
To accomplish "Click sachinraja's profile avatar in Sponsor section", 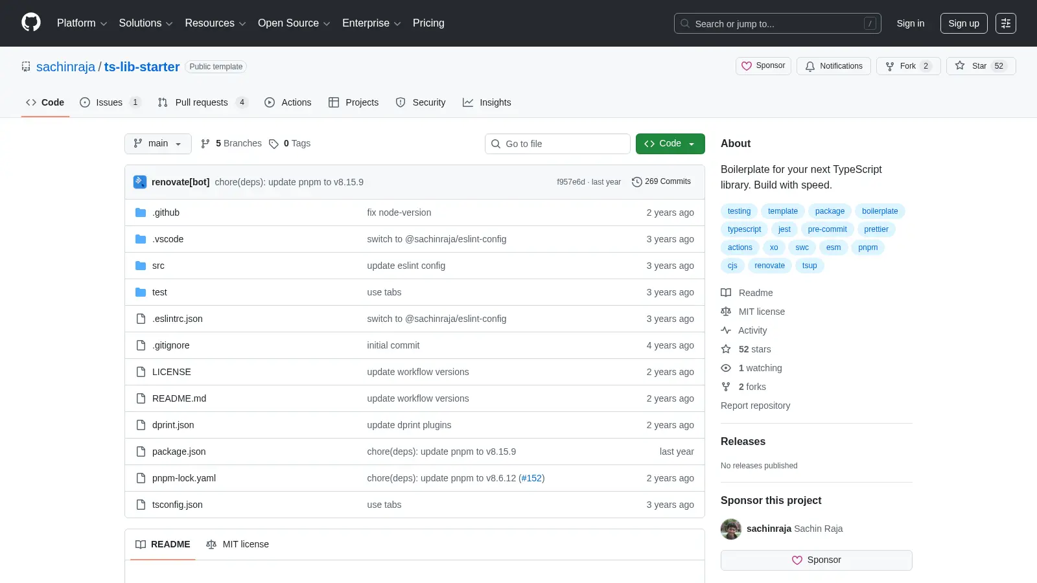I will point(731,529).
